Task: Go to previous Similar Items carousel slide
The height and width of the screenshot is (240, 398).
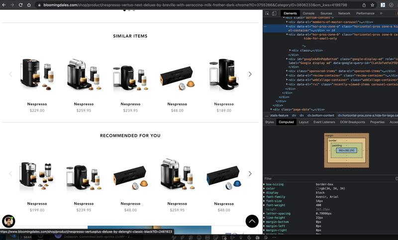Action: pyautogui.click(x=10, y=74)
